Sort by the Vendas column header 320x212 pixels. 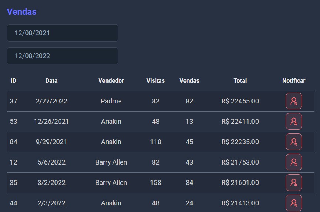click(189, 80)
